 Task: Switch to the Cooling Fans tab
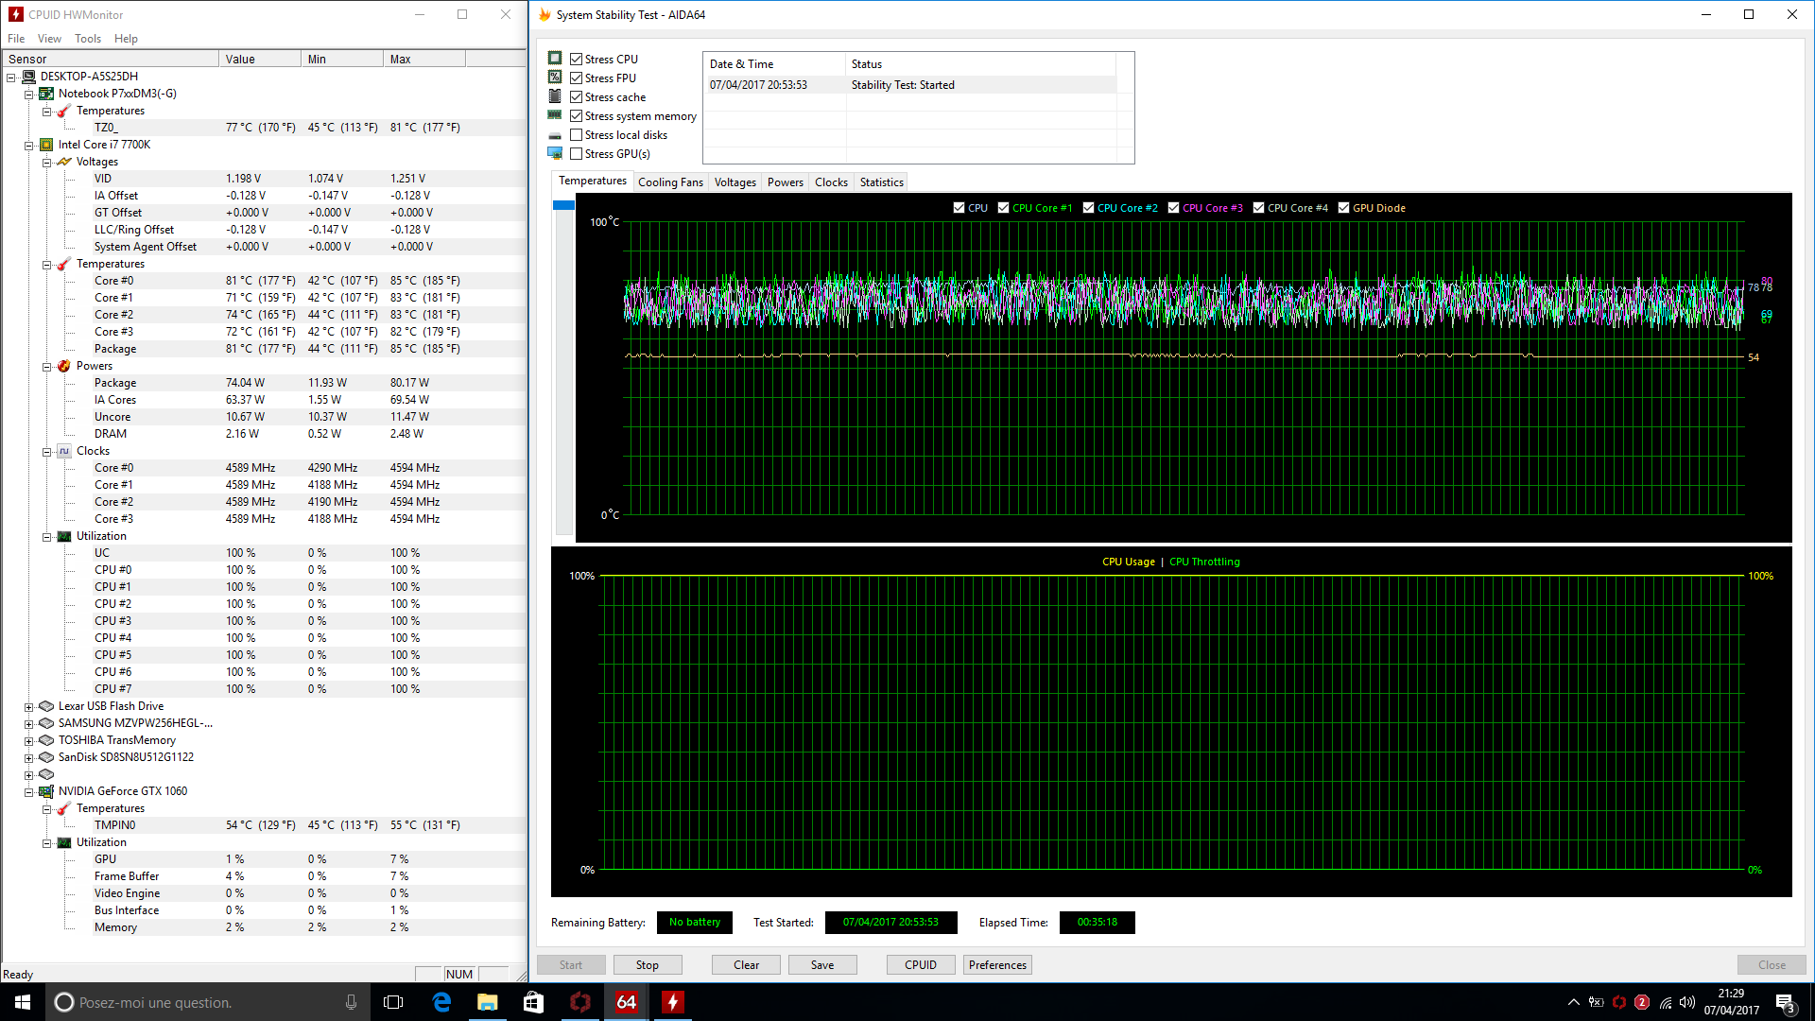click(670, 182)
